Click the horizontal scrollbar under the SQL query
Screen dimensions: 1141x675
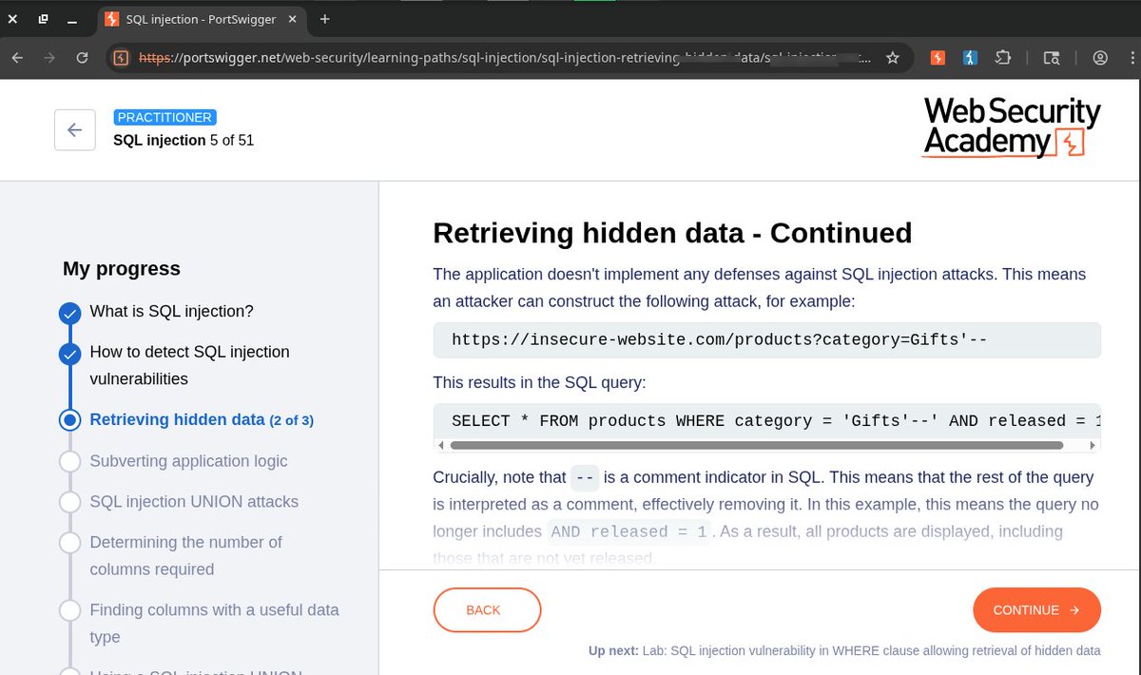click(x=756, y=445)
